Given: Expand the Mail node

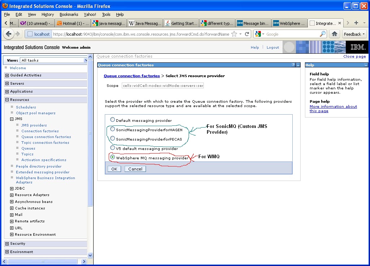Looking at the screenshot, I should coord(12,215).
